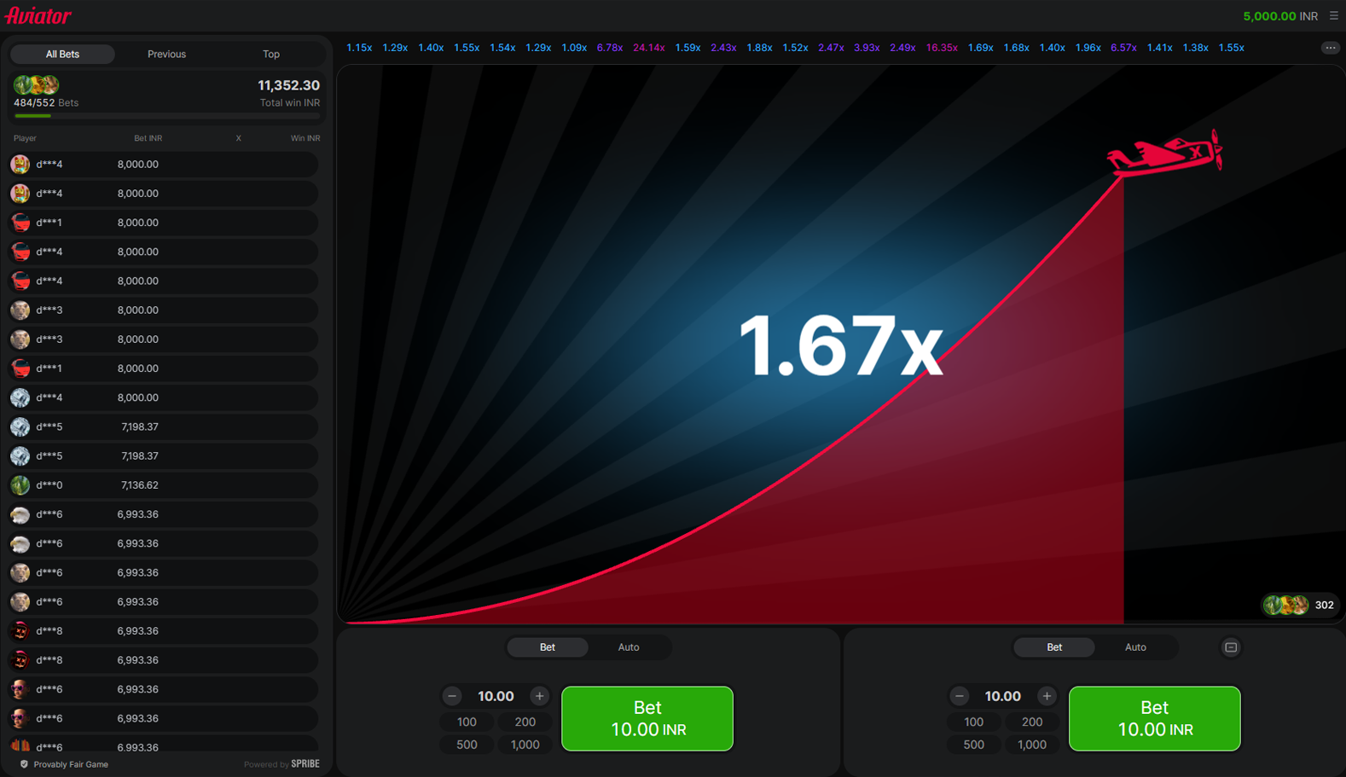Click the 24.14x result in history bar

(648, 48)
